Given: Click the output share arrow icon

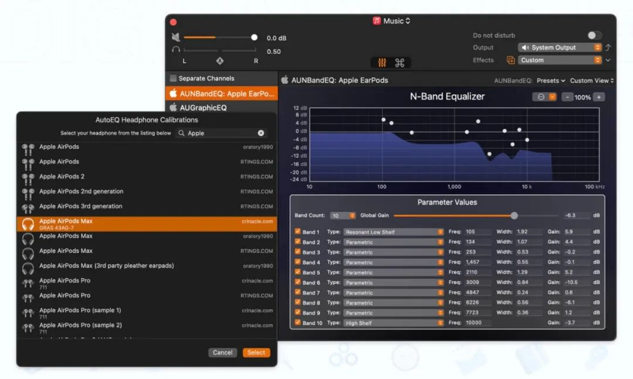Looking at the screenshot, I should point(608,48).
